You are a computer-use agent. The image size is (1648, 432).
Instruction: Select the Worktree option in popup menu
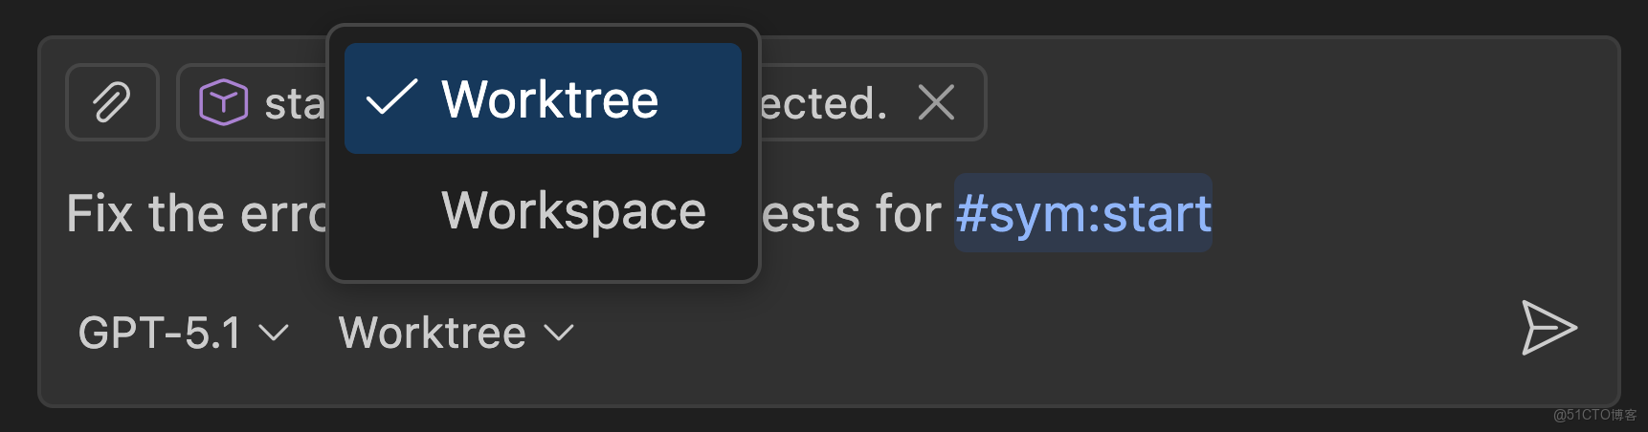click(549, 99)
